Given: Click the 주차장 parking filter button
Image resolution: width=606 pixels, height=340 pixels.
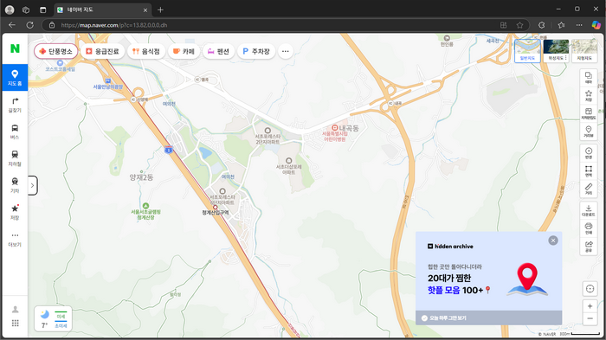Looking at the screenshot, I should point(256,51).
